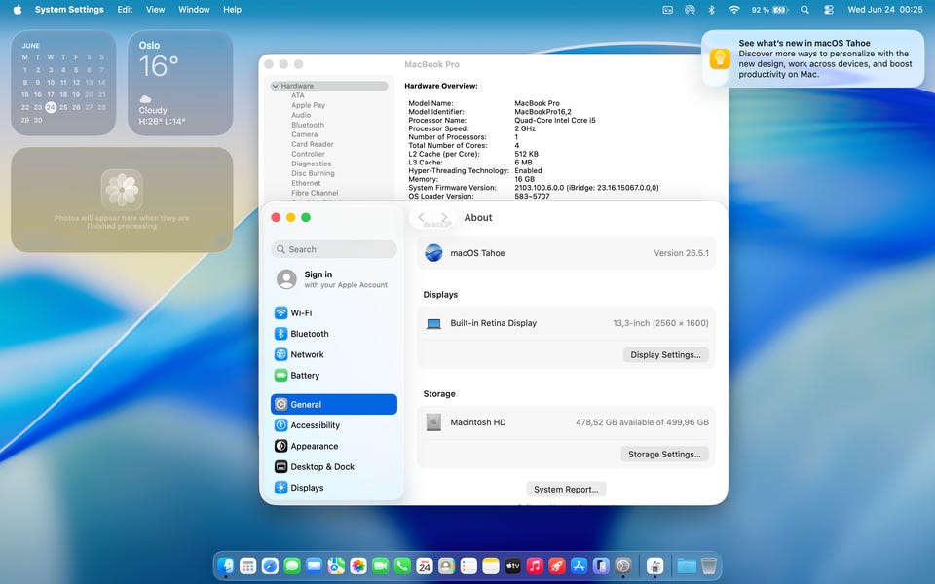The image size is (935, 584).
Task: Click the Wi-Fi status icon in menu bar
Action: [x=734, y=10]
